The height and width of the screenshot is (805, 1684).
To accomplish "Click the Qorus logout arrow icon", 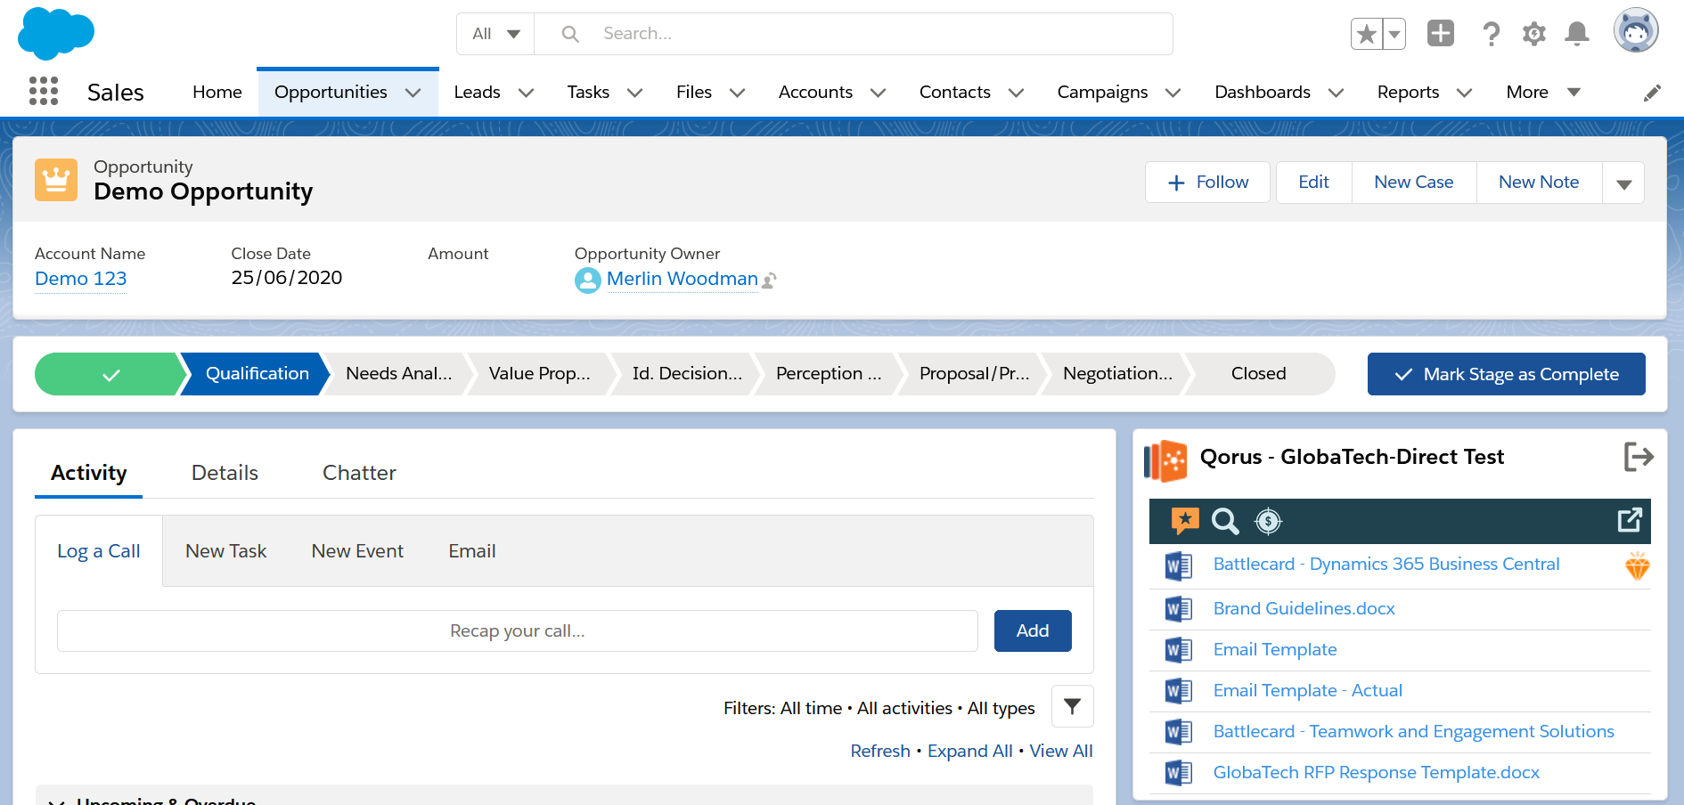I will [1638, 457].
